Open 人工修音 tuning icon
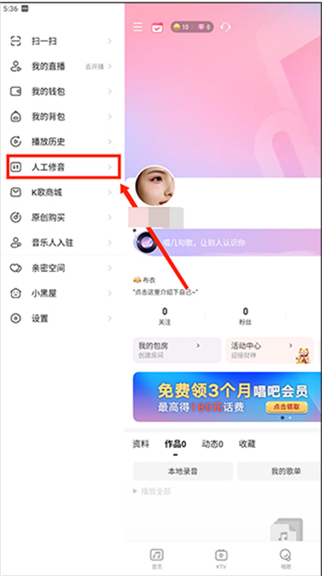322x576 pixels. click(16, 167)
